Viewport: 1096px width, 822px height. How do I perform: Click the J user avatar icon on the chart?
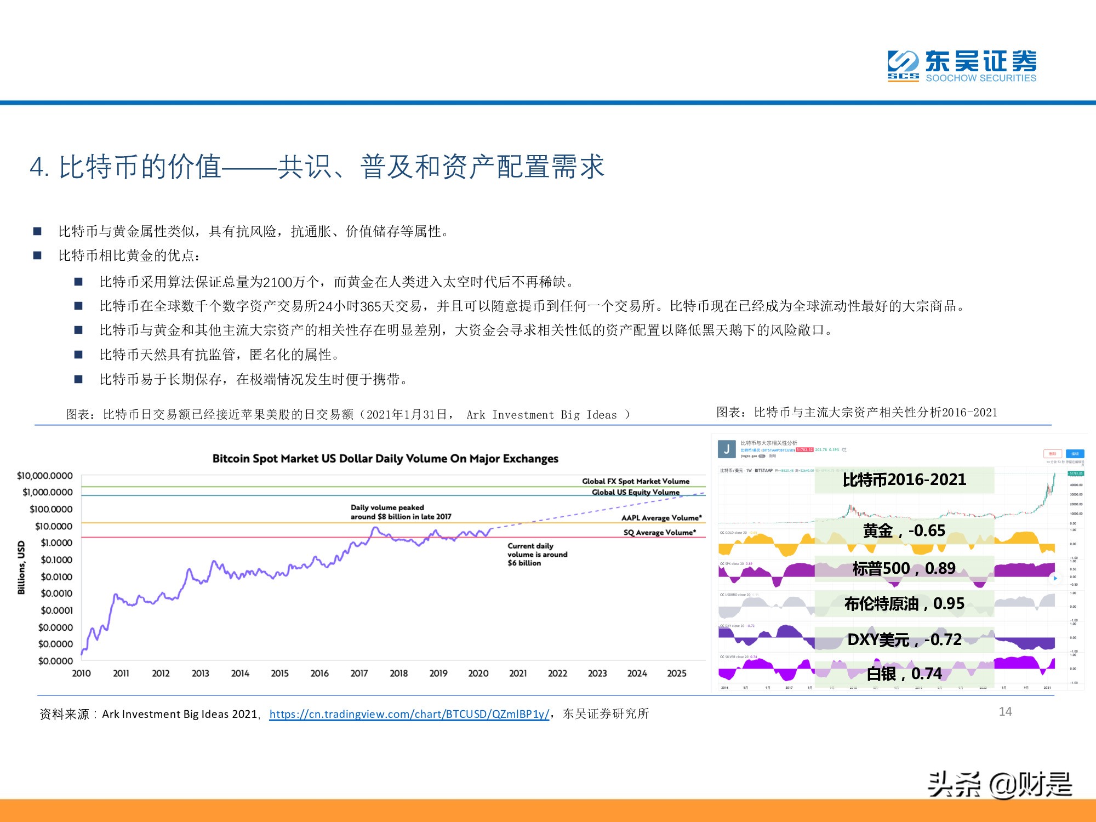[727, 449]
